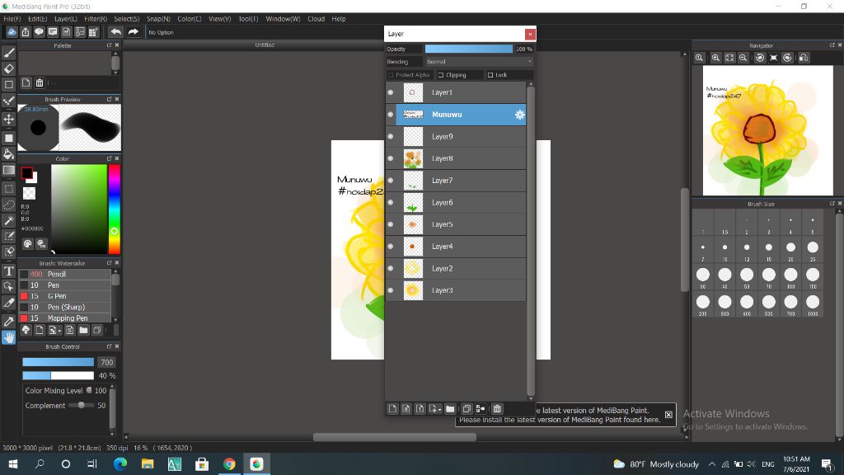The height and width of the screenshot is (475, 844).
Task: Open Windows Start menu
Action: pyautogui.click(x=13, y=463)
